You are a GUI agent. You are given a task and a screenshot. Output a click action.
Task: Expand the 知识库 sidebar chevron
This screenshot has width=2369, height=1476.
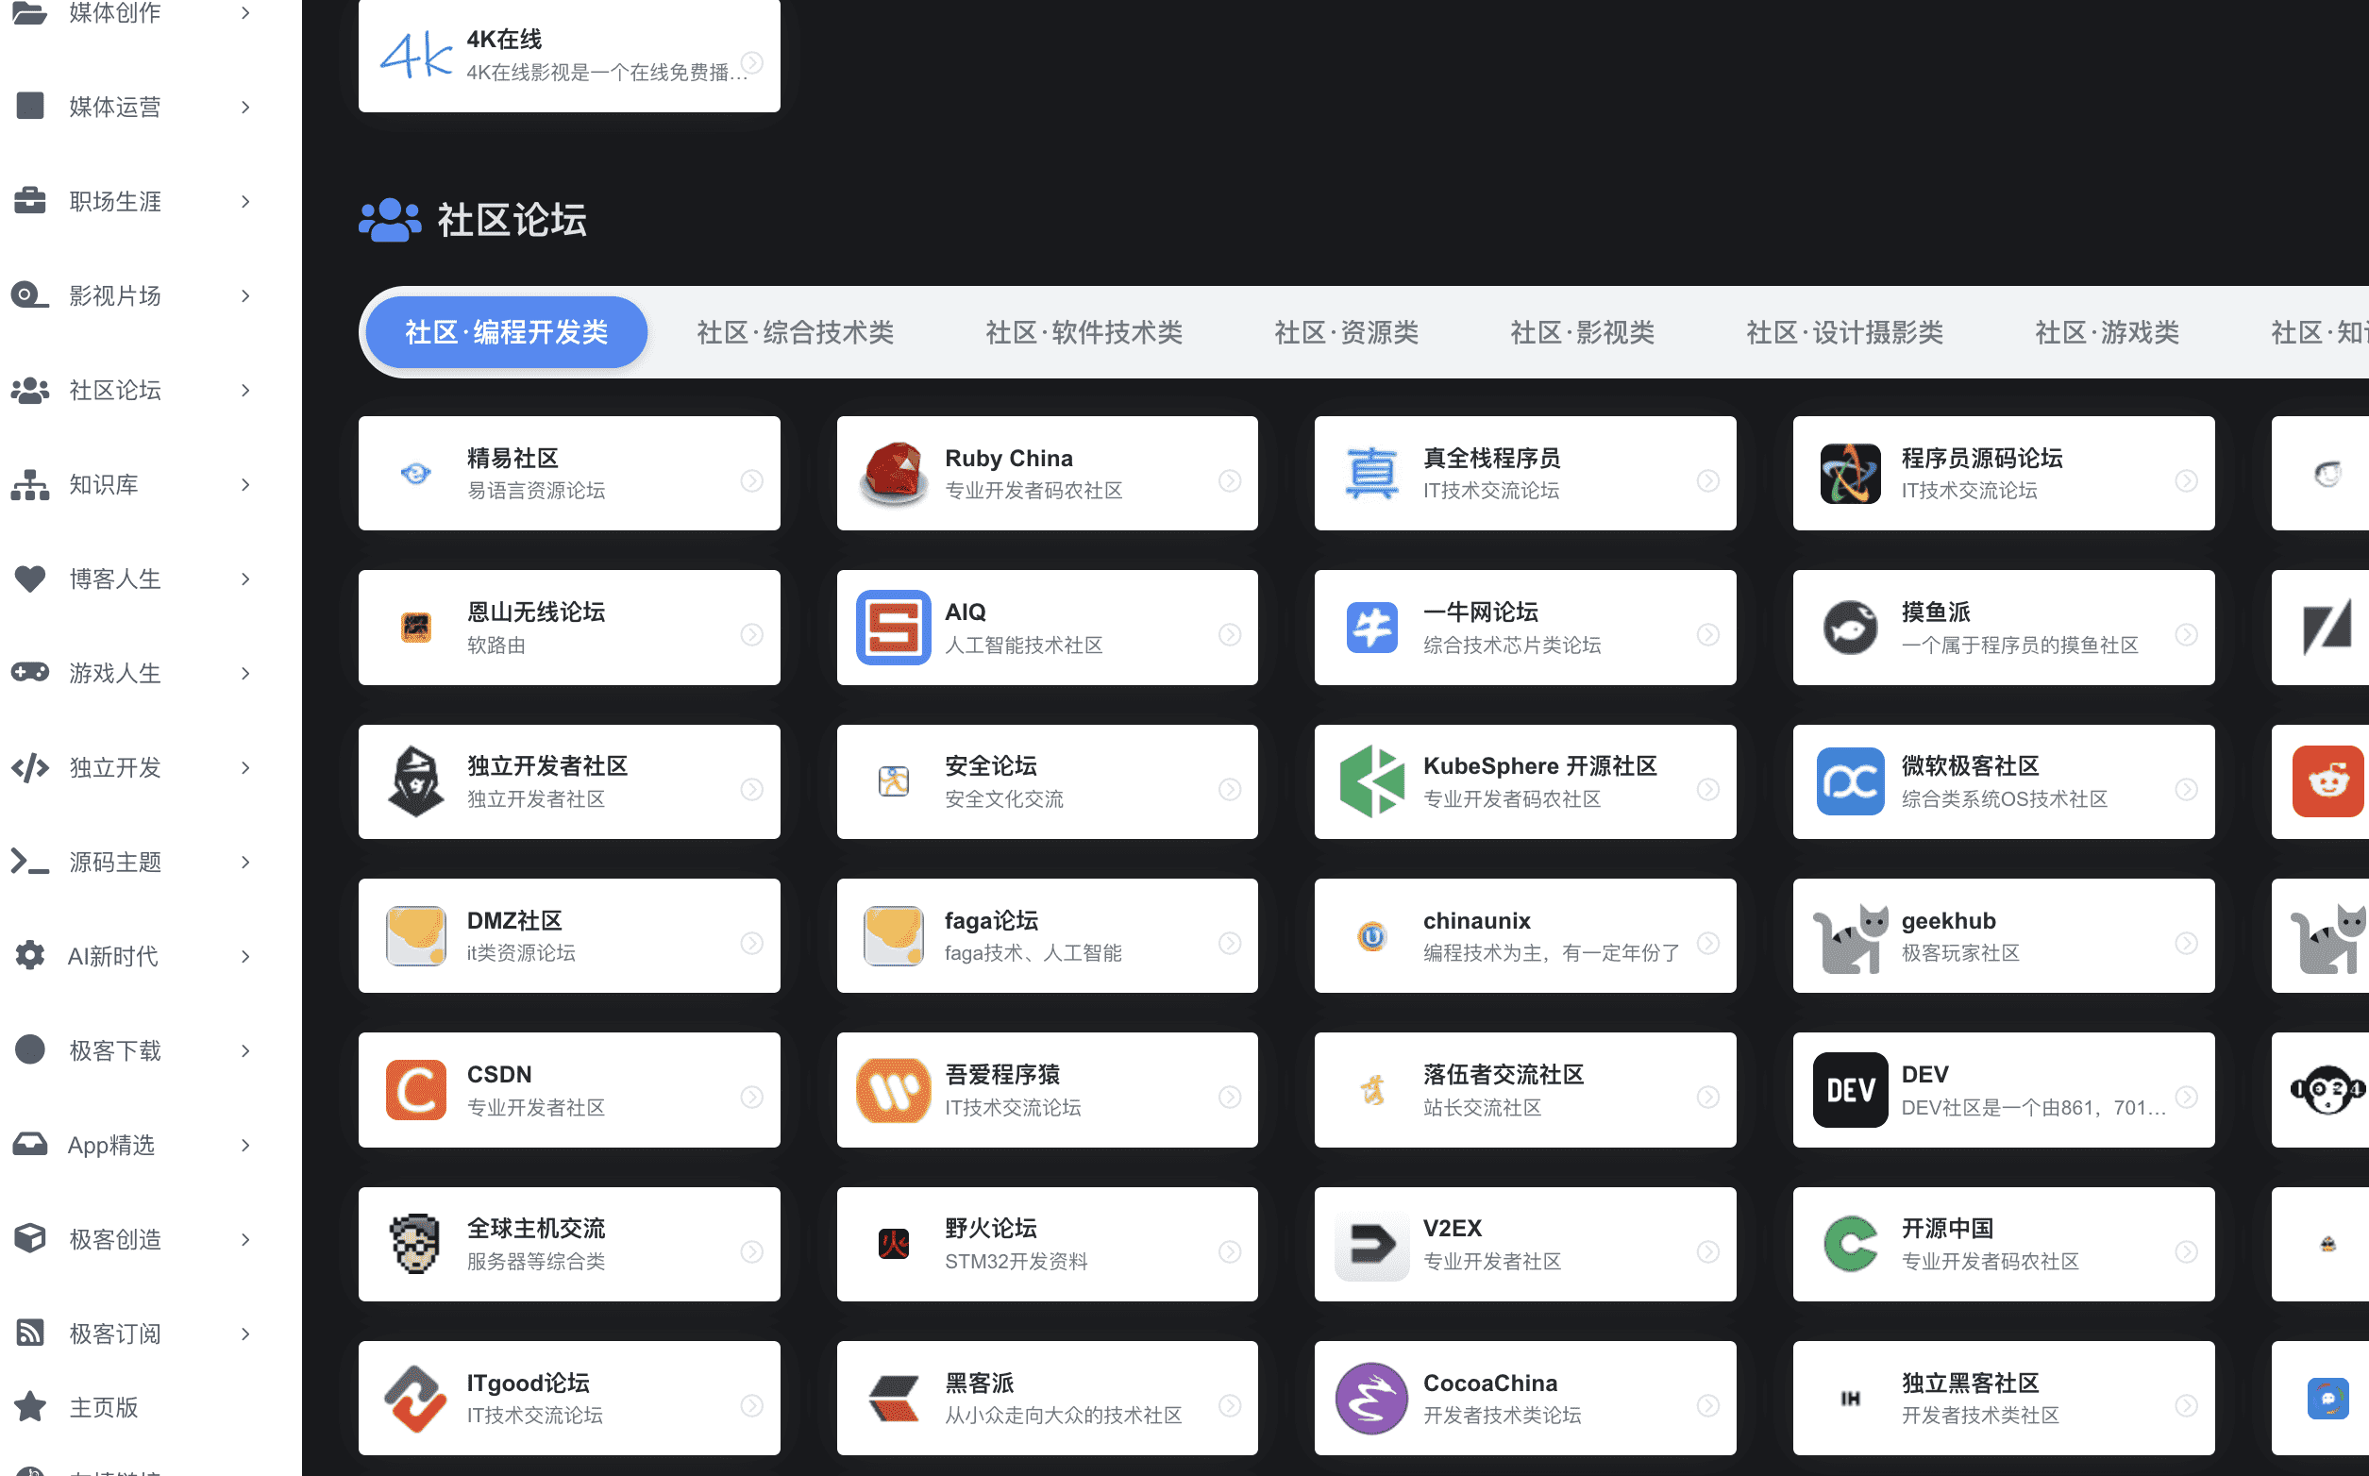(246, 484)
